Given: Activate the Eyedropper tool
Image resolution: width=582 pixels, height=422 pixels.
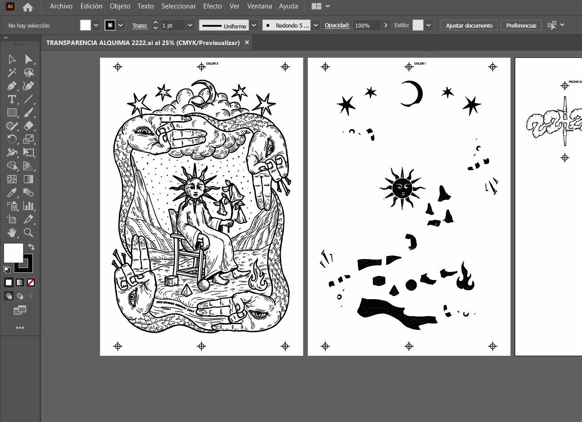Looking at the screenshot, I should tap(12, 193).
